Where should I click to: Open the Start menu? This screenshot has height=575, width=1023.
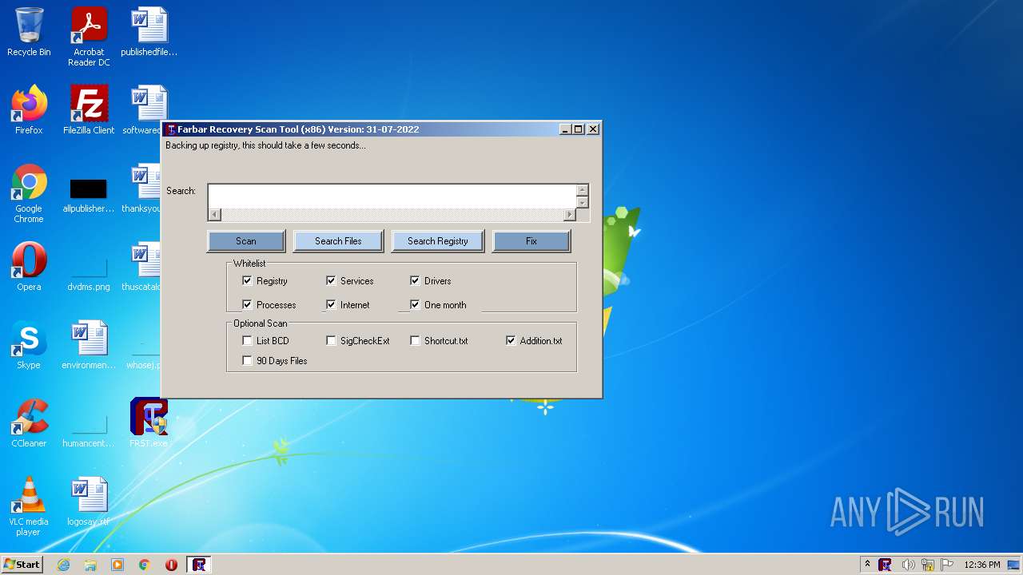coord(22,565)
